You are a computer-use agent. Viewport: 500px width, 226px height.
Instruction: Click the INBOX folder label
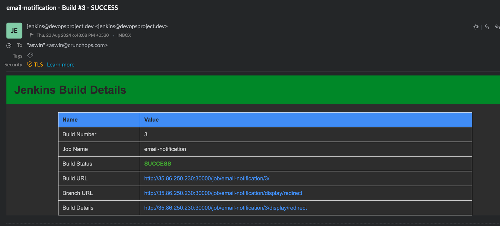(124, 35)
